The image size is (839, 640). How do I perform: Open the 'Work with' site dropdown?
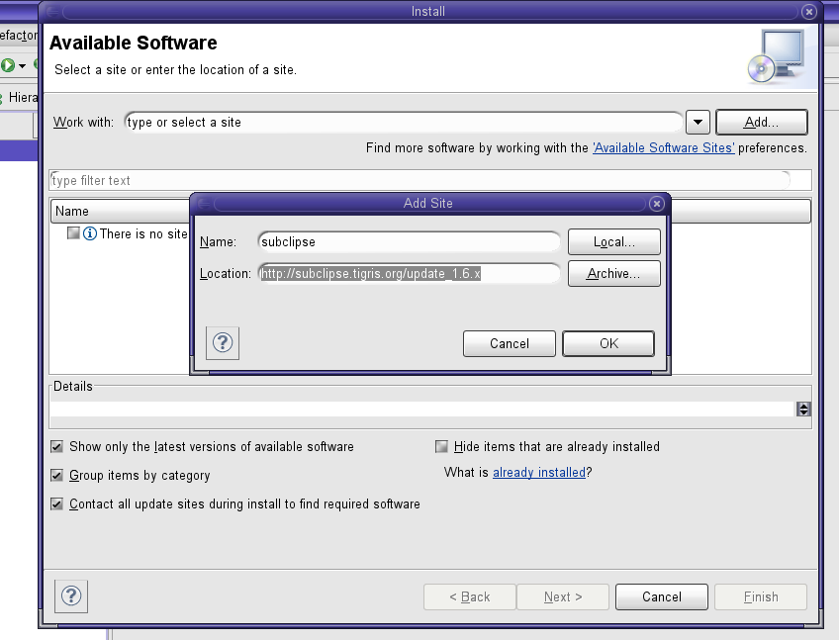point(698,122)
